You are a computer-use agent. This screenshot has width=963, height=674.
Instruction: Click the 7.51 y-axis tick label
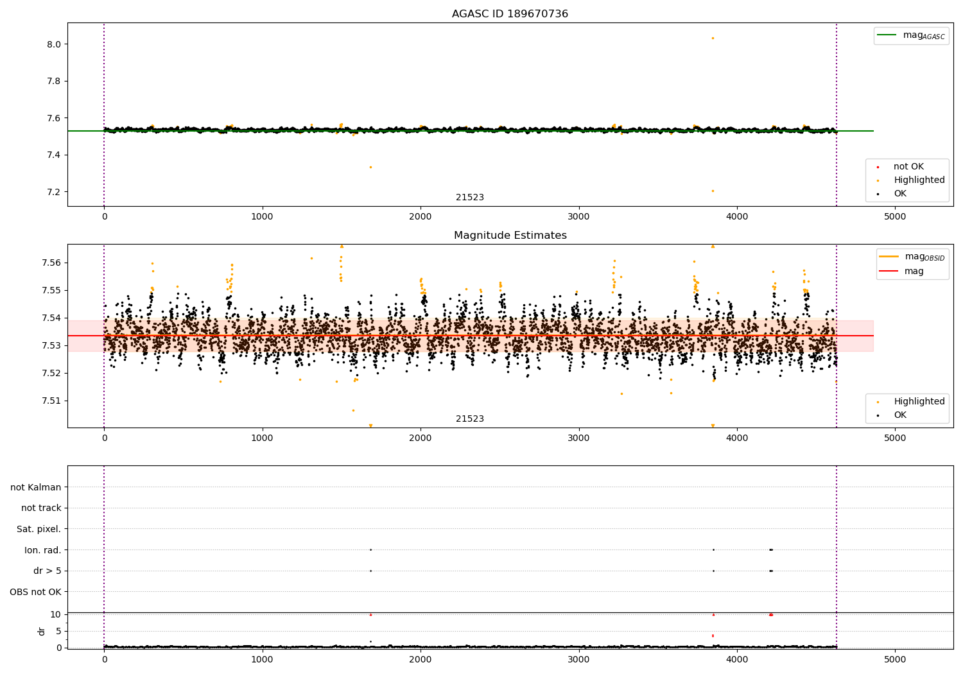(x=52, y=401)
